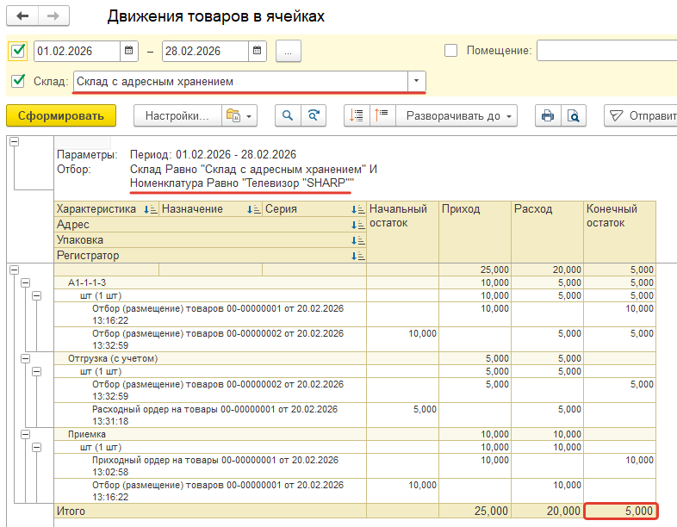
Task: Toggle the period filter checkbox
Action: pos(18,51)
